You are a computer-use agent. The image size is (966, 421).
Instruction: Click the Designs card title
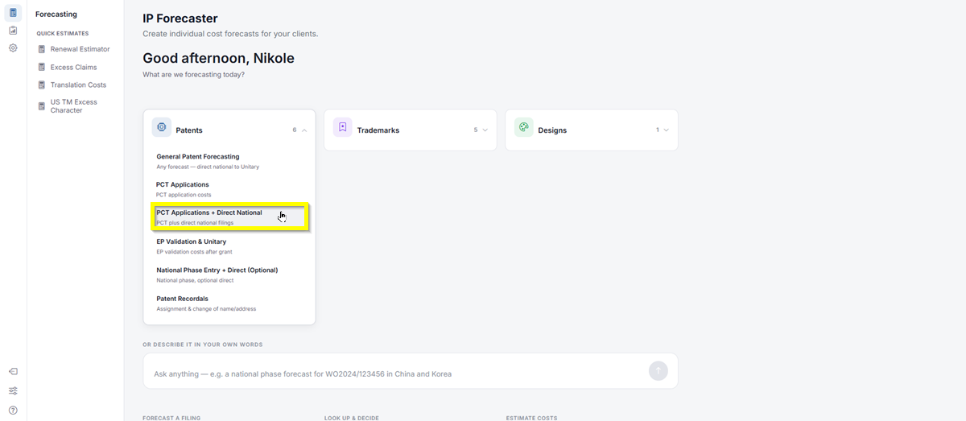[x=552, y=130]
